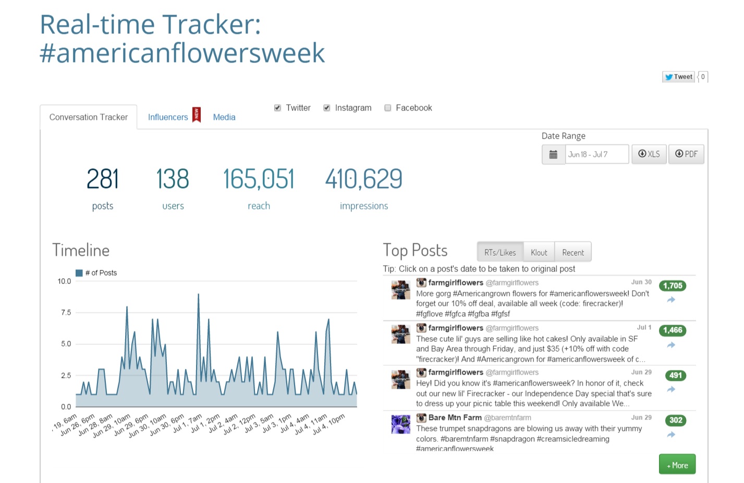Open the date range calendar icon
Image resolution: width=744 pixels, height=483 pixels.
(x=553, y=154)
